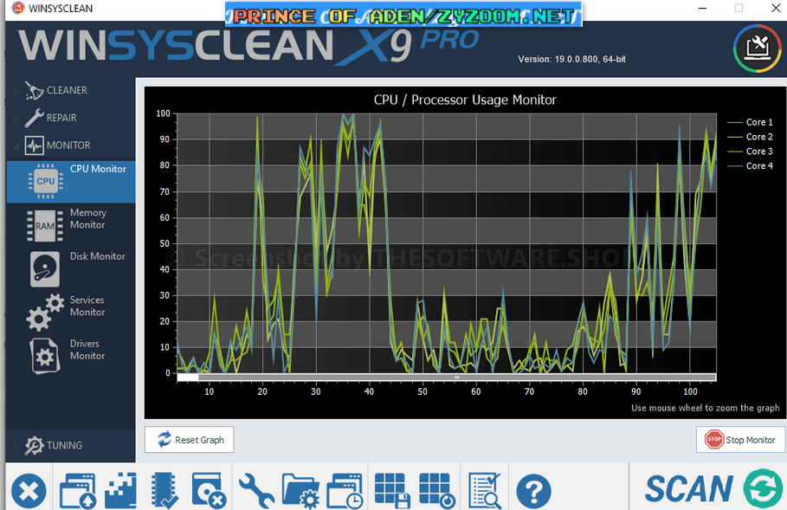The height and width of the screenshot is (510, 787).
Task: Click the CPU / Processor Usage Monitor title
Action: (x=465, y=100)
